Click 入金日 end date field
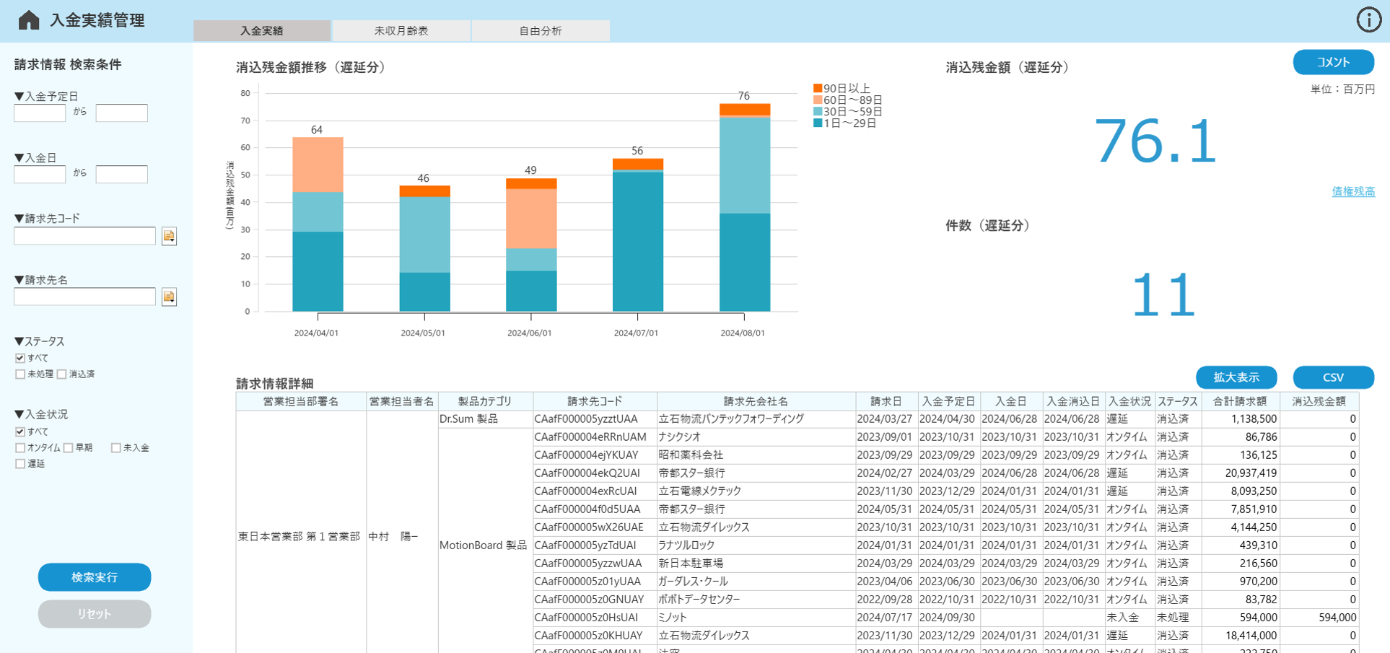The width and height of the screenshot is (1390, 653). click(x=122, y=174)
